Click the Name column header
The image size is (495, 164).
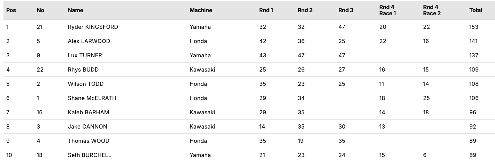pyautogui.click(x=75, y=10)
